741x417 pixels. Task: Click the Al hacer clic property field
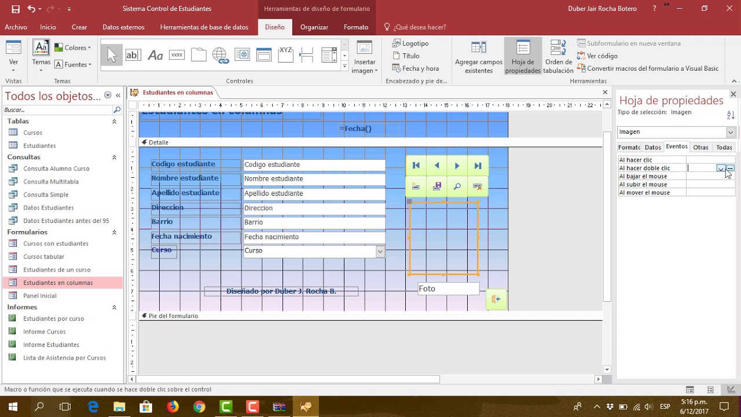(711, 160)
